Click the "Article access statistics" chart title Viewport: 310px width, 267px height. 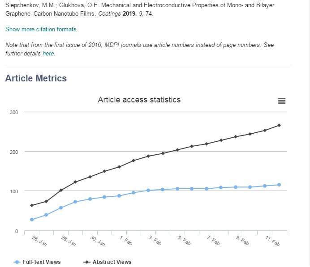pyautogui.click(x=139, y=99)
